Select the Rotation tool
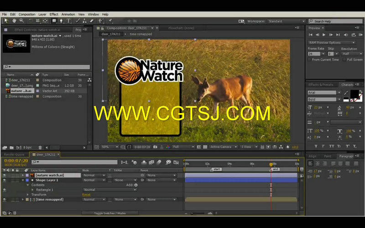This screenshot has width=365, height=228. 31,21
